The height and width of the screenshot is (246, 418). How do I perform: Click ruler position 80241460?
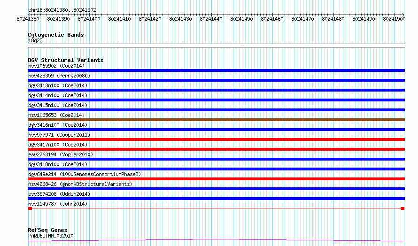pyautogui.click(x=272, y=19)
